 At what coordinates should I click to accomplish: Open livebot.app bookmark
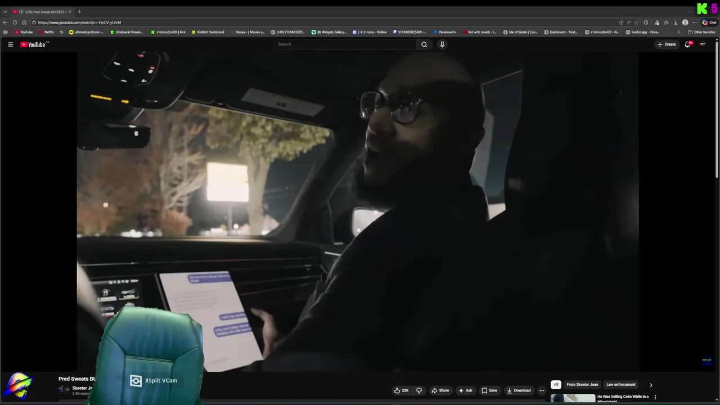[x=643, y=32]
